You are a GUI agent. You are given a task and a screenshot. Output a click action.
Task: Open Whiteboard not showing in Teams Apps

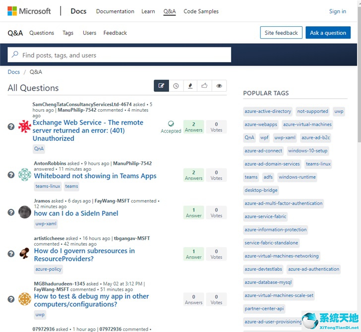coord(95,176)
